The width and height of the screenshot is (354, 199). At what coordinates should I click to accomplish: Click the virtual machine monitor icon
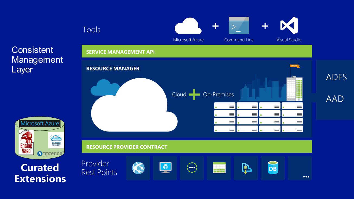[x=165, y=168]
